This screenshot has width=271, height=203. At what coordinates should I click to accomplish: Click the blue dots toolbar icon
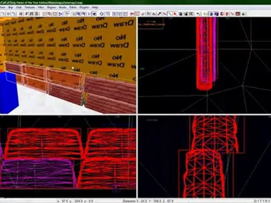(61, 14)
